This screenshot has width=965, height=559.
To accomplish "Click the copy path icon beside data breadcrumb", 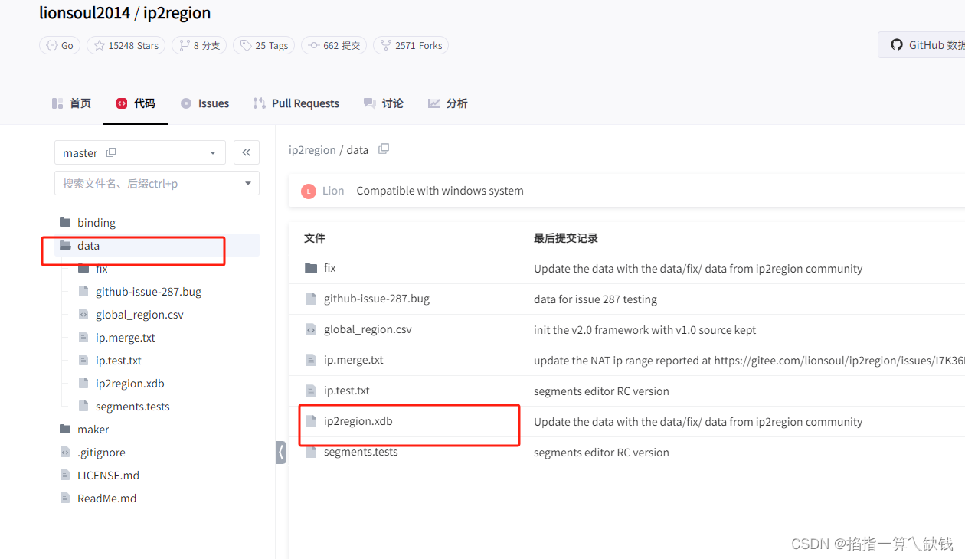I will pos(383,149).
